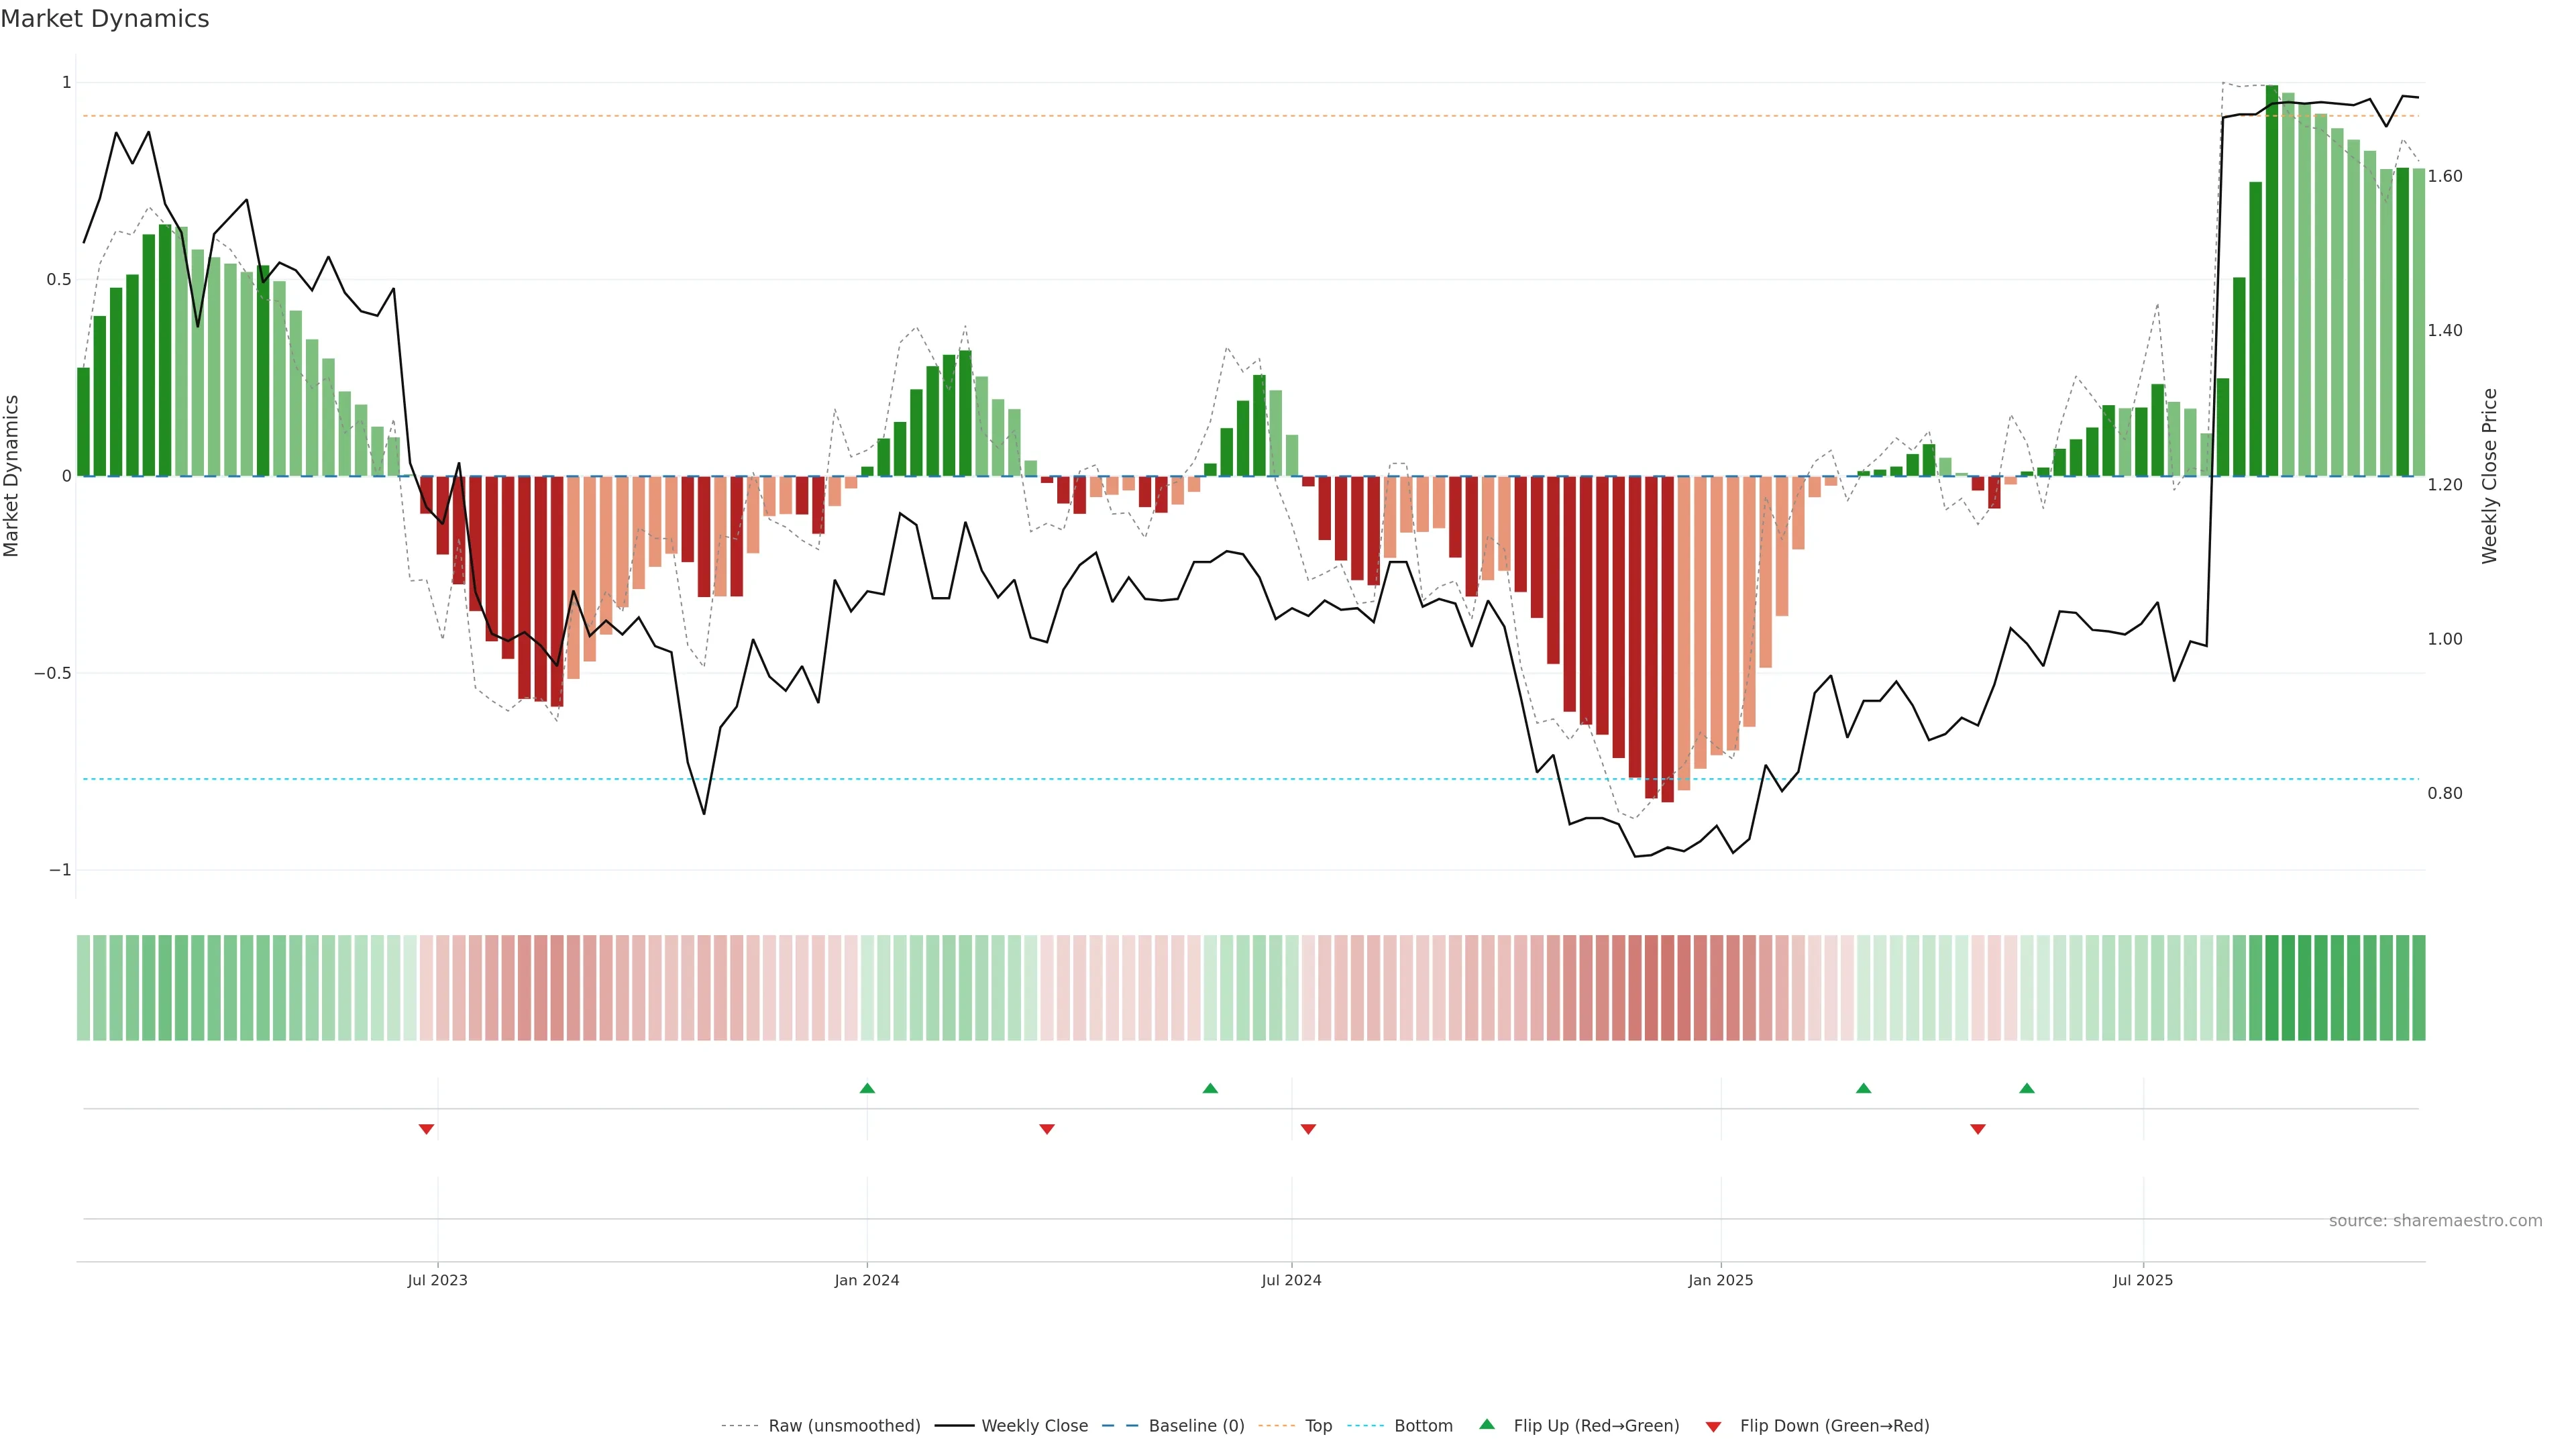Click the red flip-down triangle after Jan 2024

pos(1047,1129)
